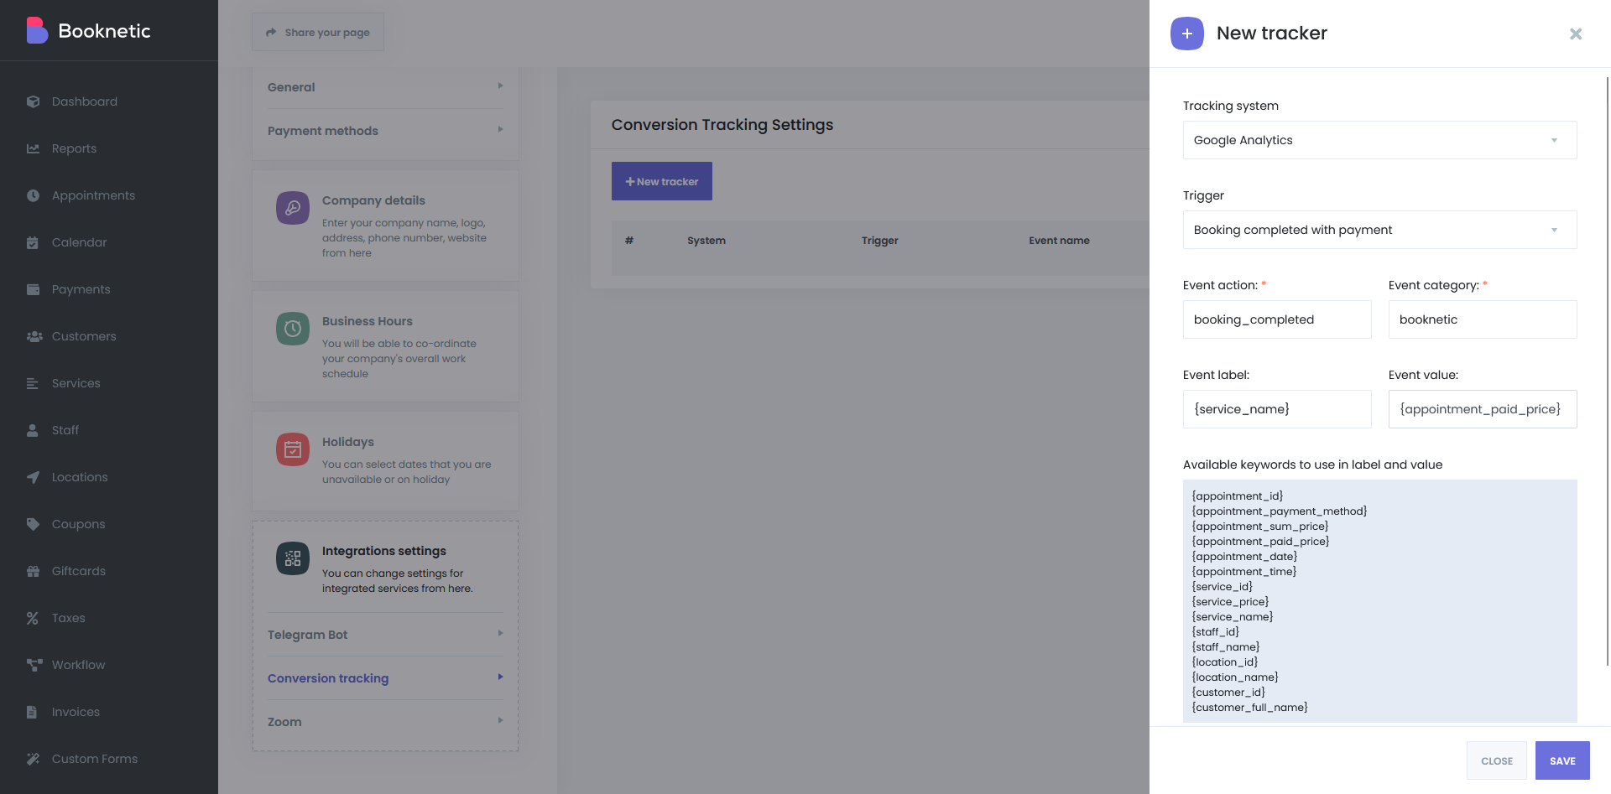
Task: Click the Holidays calendar icon
Action: pyautogui.click(x=292, y=449)
